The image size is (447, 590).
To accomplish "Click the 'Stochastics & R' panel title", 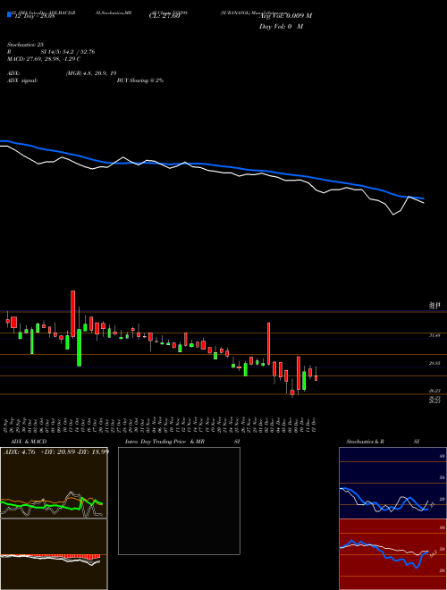I will [x=366, y=442].
